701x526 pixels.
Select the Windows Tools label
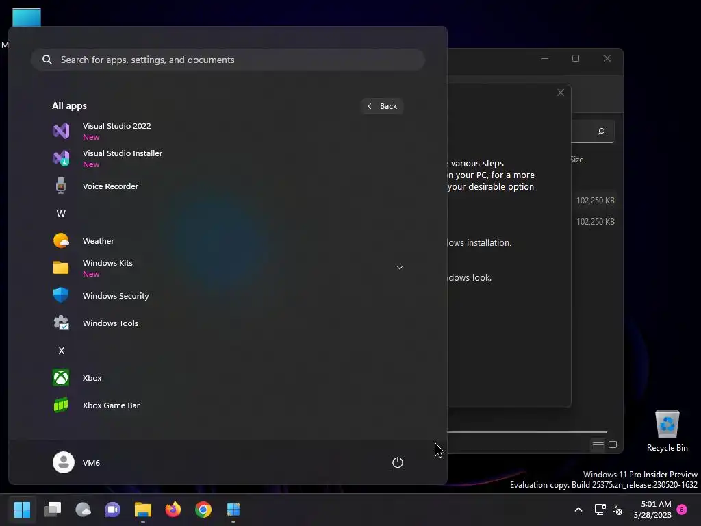click(110, 323)
